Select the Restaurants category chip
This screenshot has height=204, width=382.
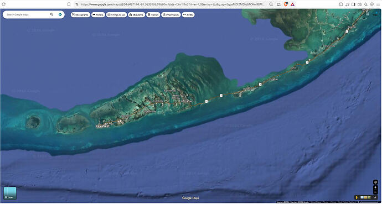[x=80, y=15]
